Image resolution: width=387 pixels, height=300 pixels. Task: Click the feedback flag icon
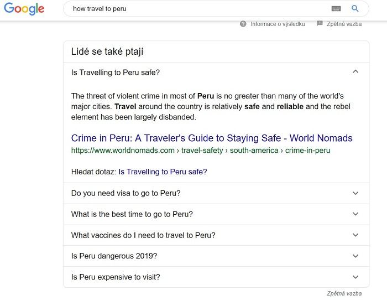point(320,24)
